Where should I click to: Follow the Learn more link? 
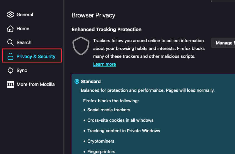[104, 64]
